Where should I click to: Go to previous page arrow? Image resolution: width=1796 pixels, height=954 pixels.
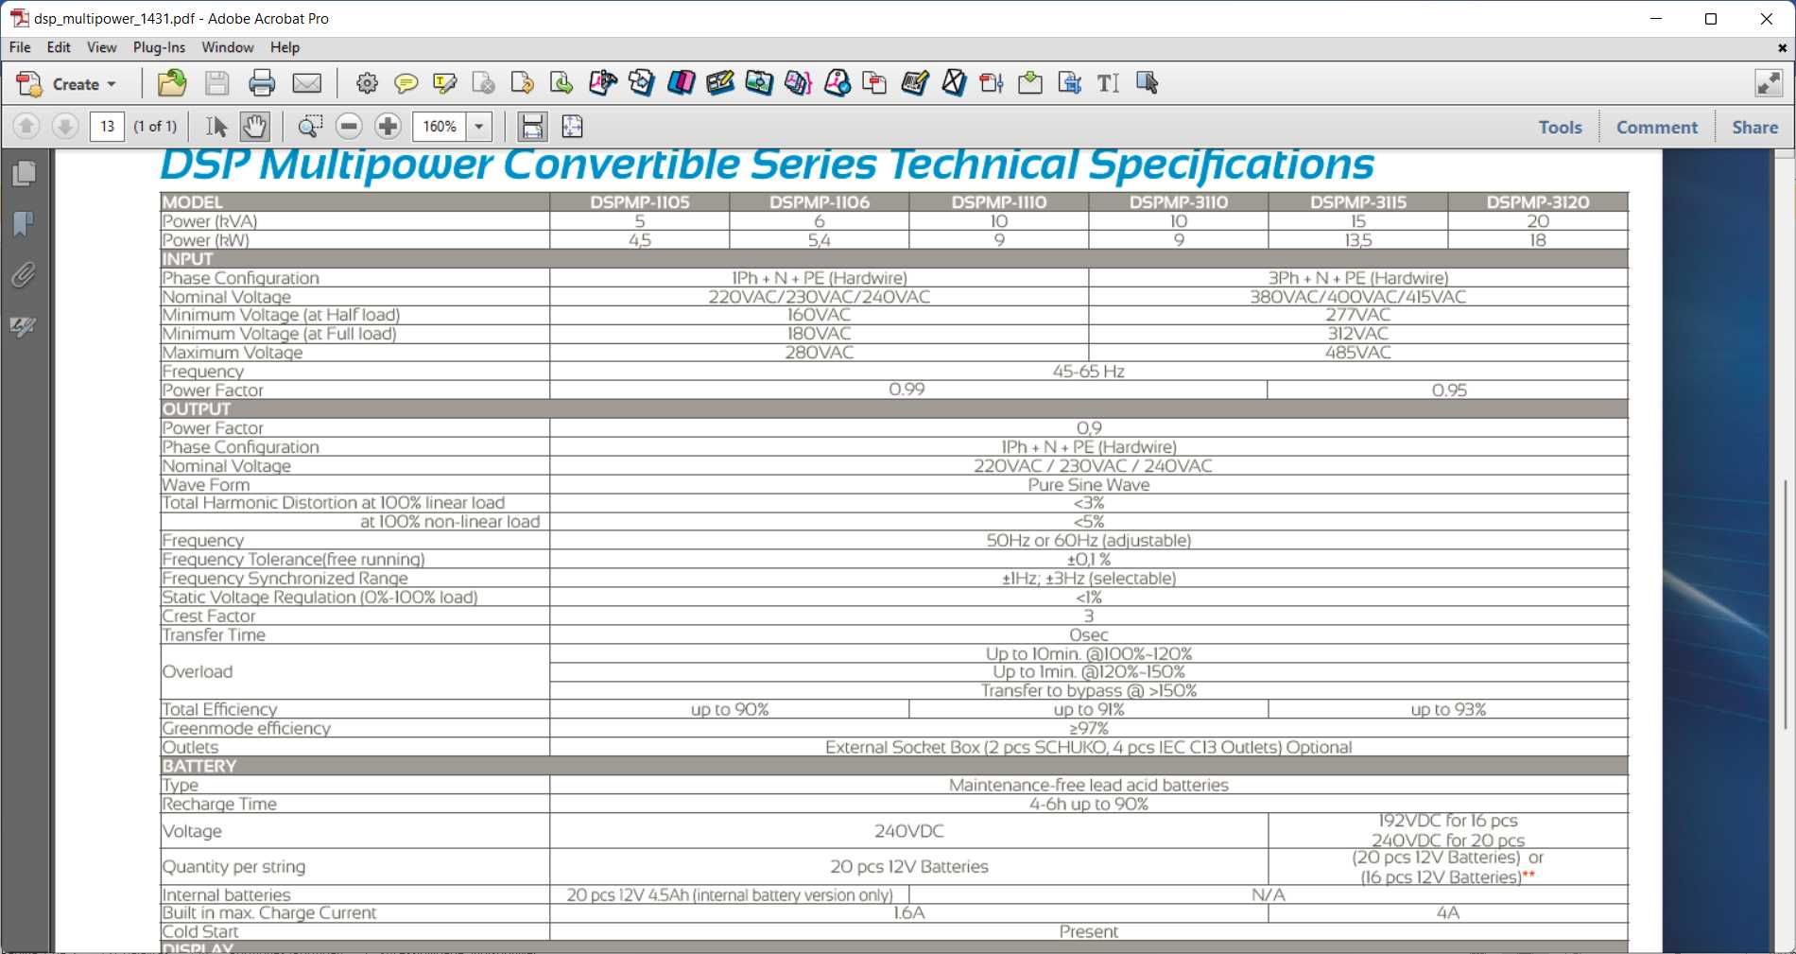(x=26, y=126)
